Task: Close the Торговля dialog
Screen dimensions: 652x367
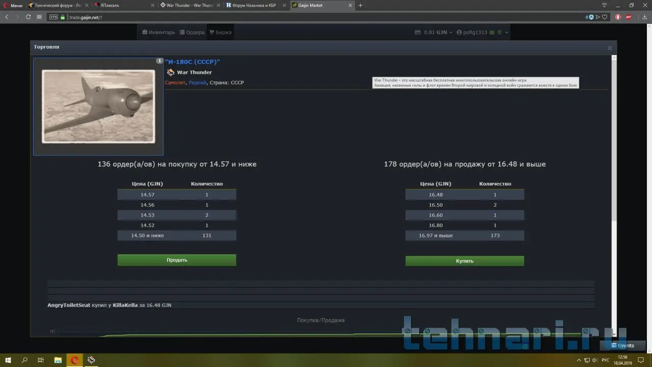Action: (610, 48)
